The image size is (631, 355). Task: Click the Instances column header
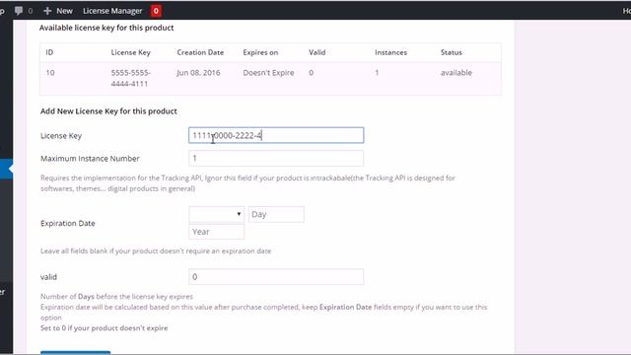click(390, 52)
